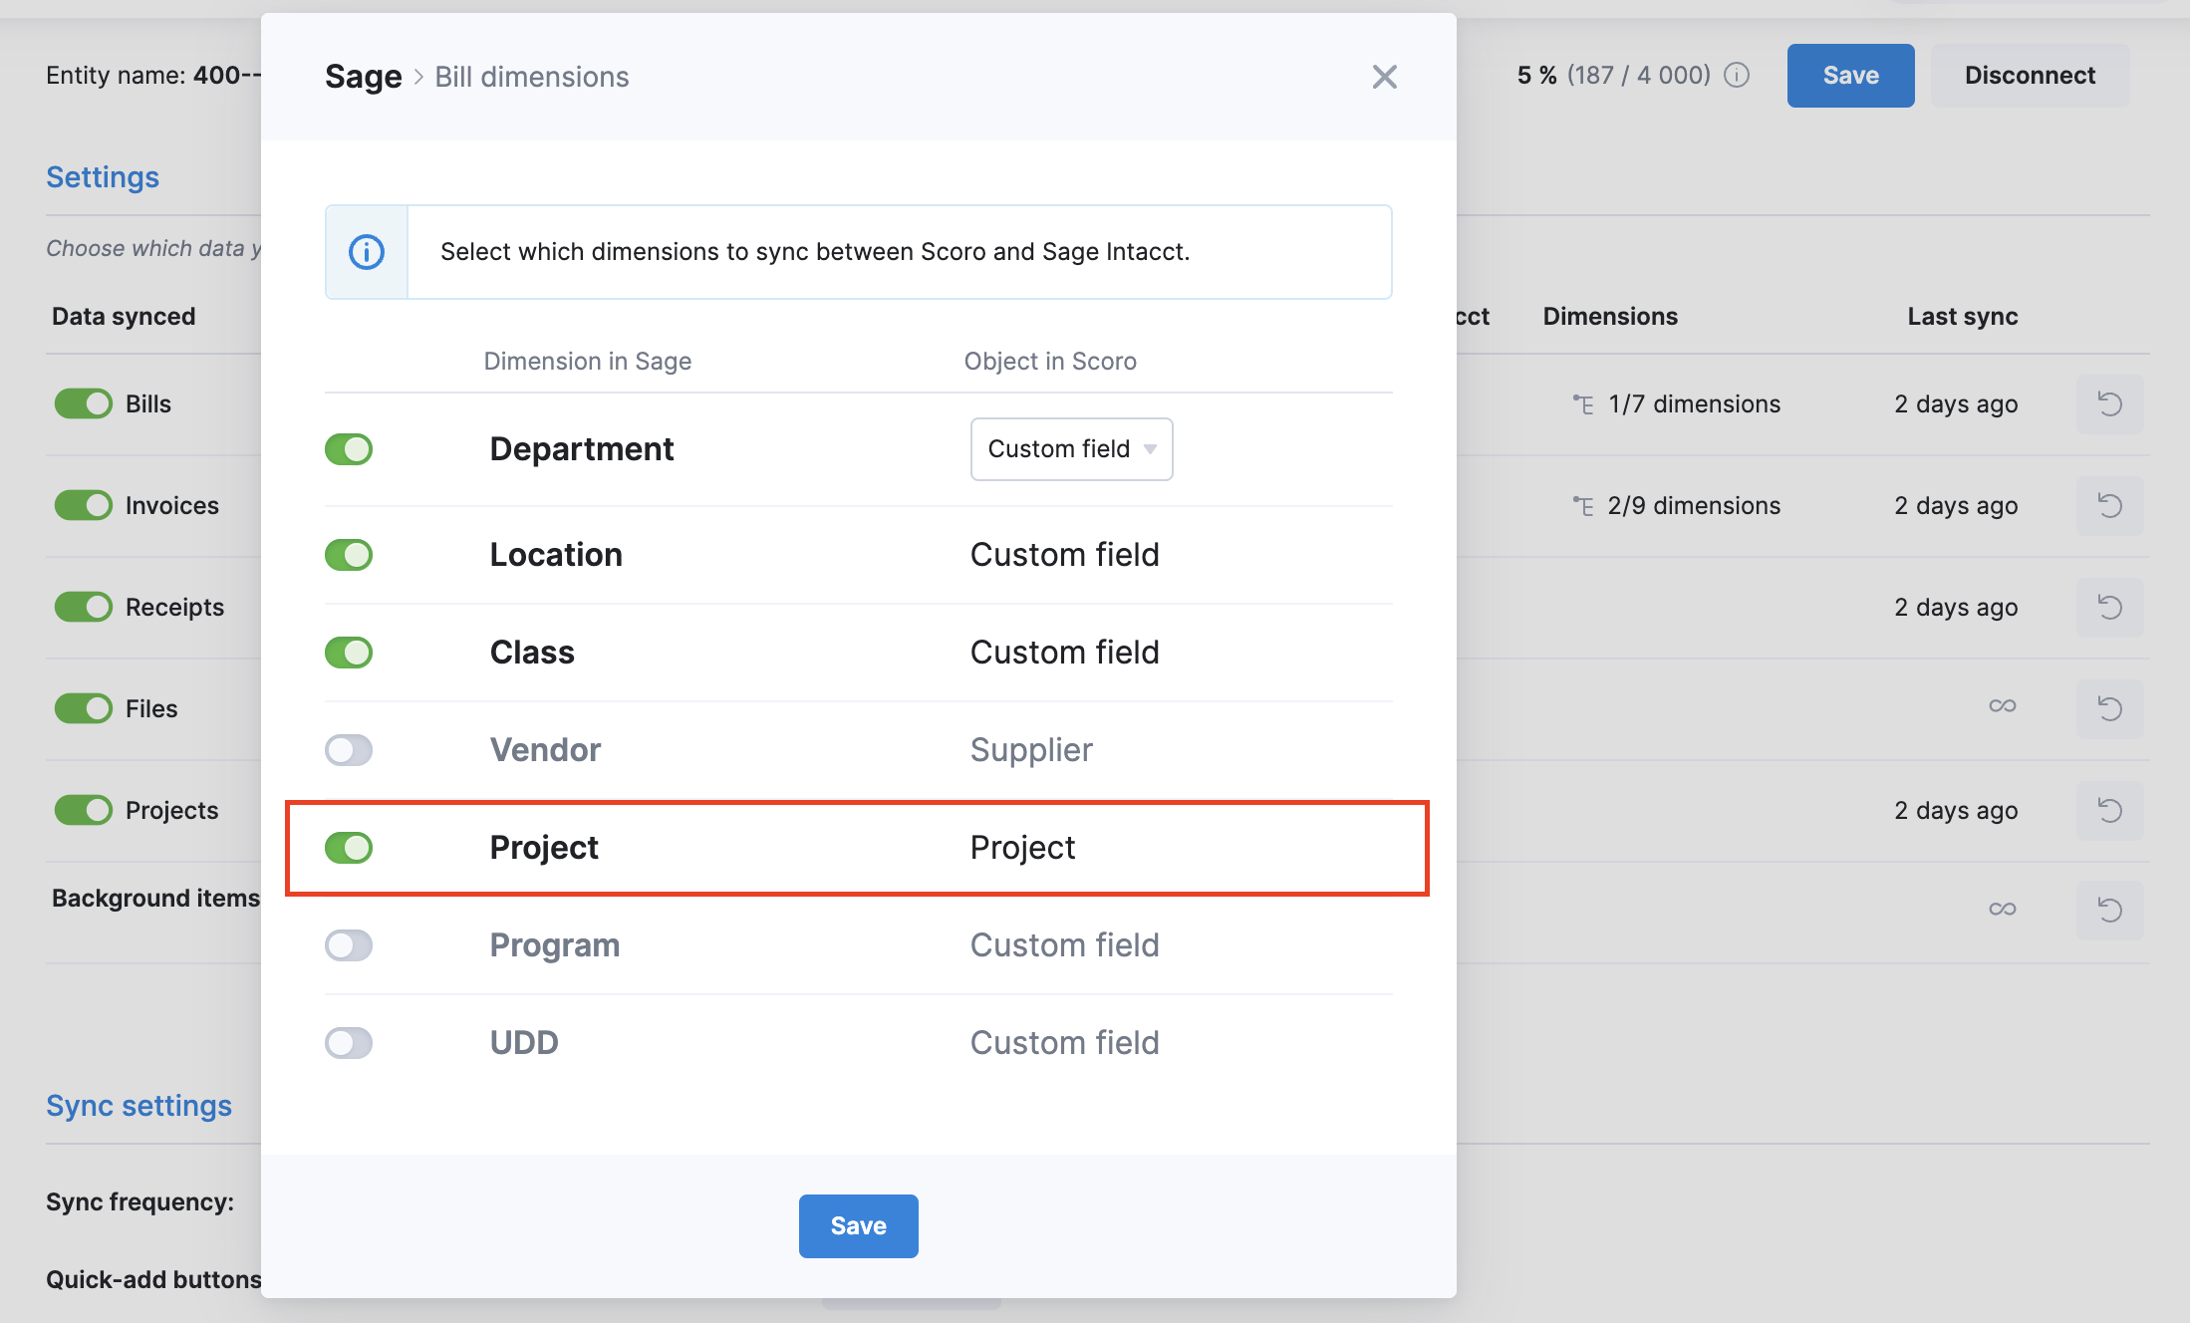Click the Data synced column header
2190x1323 pixels.
(x=124, y=317)
